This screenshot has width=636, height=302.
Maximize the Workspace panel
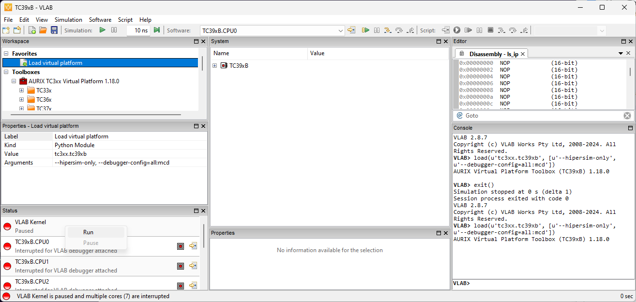pos(197,42)
